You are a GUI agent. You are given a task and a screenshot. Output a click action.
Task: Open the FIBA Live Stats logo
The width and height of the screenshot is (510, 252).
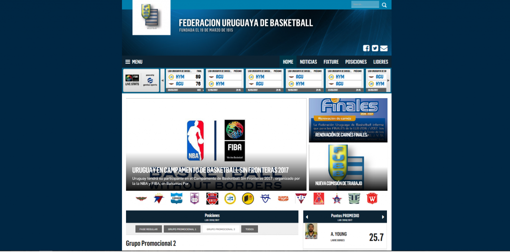pos(132,80)
